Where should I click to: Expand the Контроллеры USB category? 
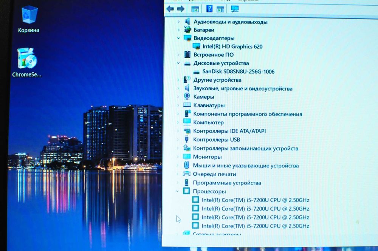click(178, 139)
